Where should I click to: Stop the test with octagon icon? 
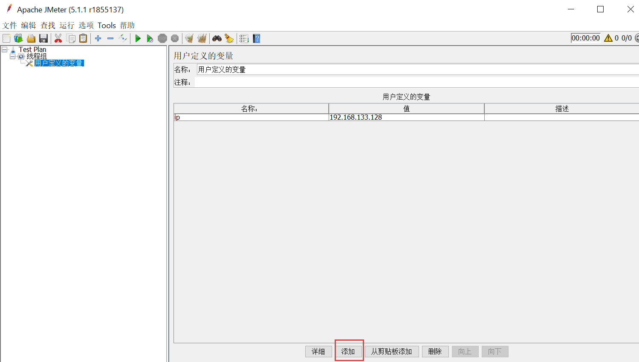[162, 38]
